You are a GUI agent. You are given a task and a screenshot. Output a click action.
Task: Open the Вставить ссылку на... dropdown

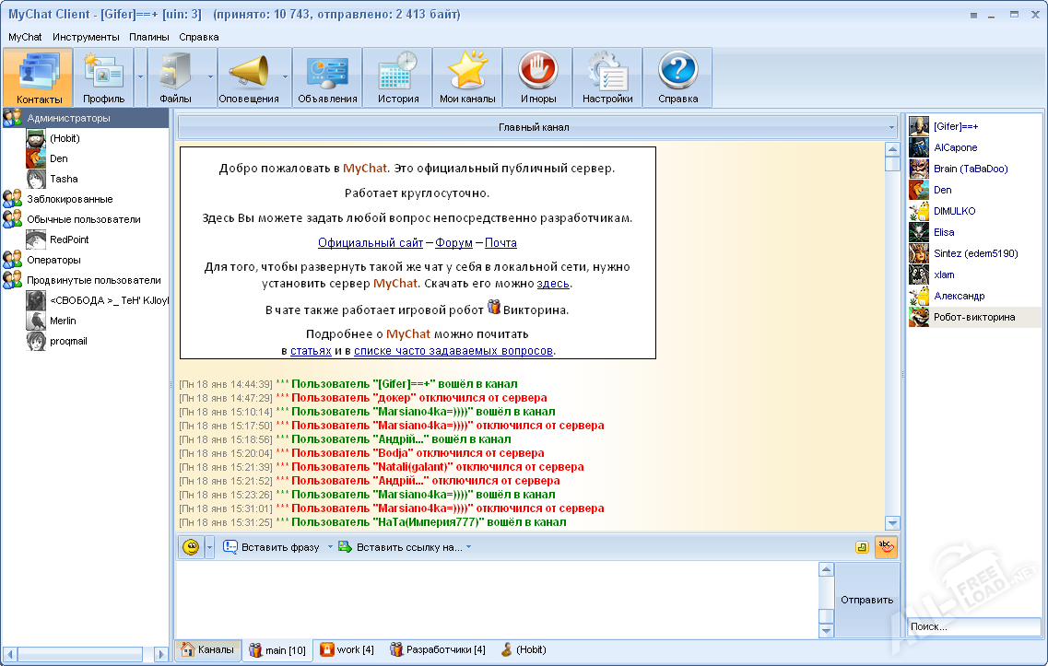[404, 547]
